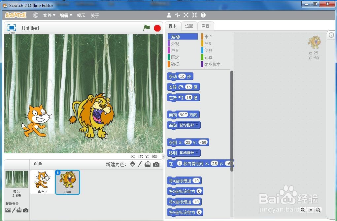Click seconds field in 秒内滑行到 block

(x=180, y=164)
